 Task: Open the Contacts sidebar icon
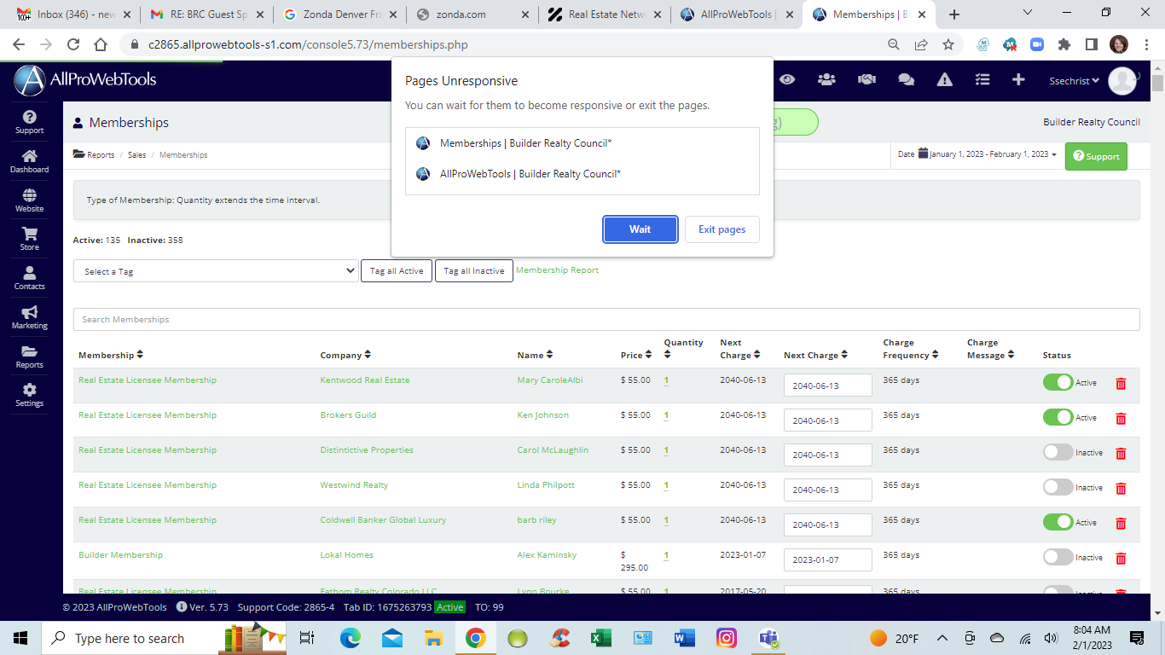(29, 278)
